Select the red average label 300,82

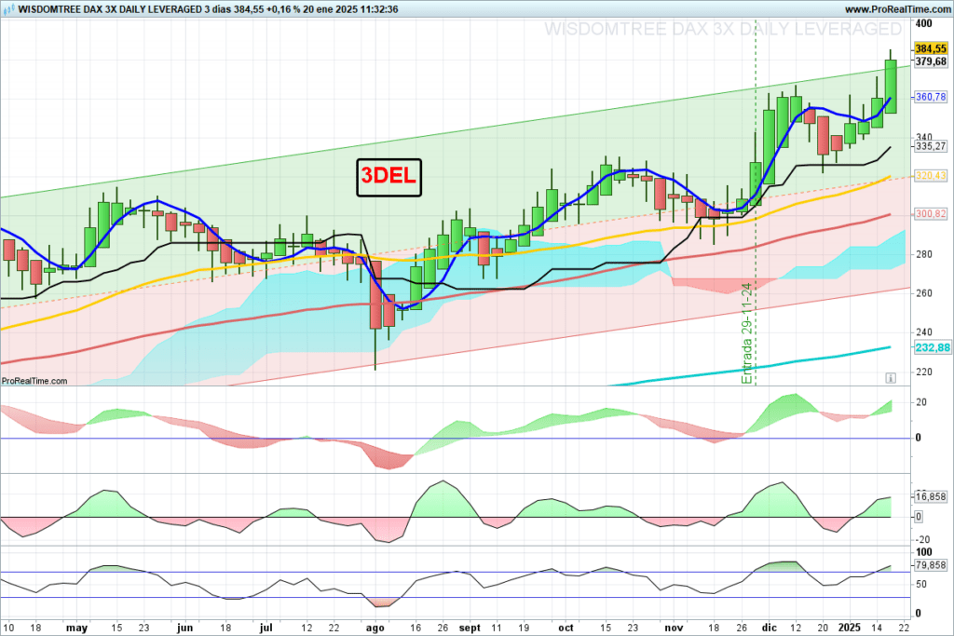[931, 214]
